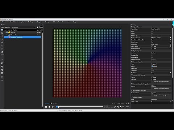Click the playlist sort order icon
The width and height of the screenshot is (174, 130).
click(x=40, y=27)
